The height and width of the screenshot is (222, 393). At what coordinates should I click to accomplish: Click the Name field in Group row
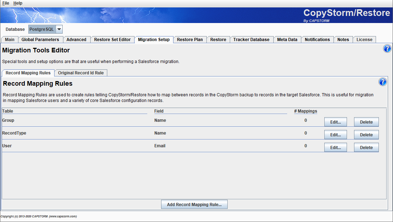(160, 120)
